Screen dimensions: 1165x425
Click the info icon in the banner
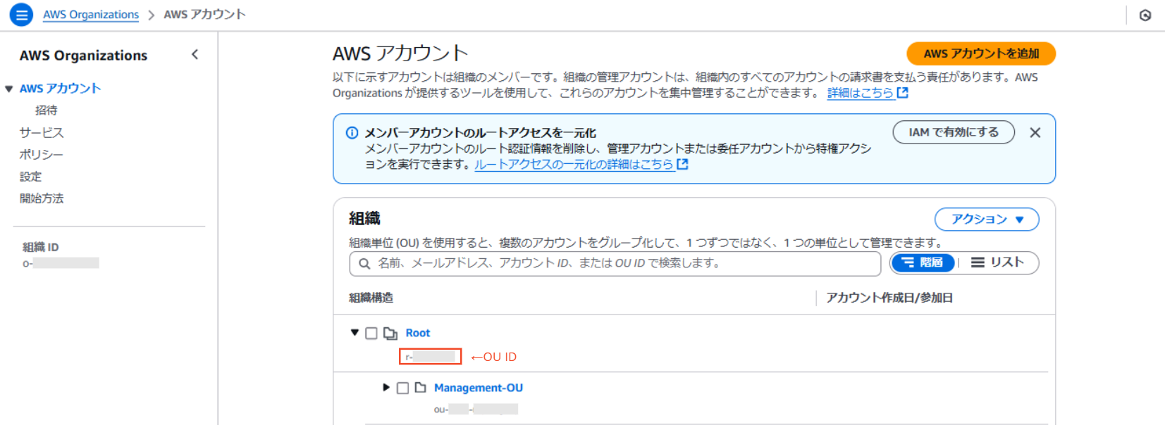(352, 133)
